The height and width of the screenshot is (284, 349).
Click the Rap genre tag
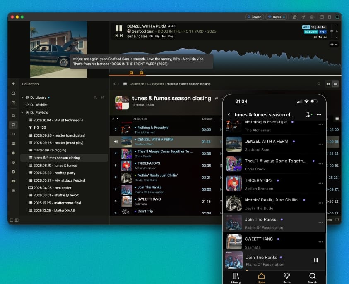click(171, 36)
